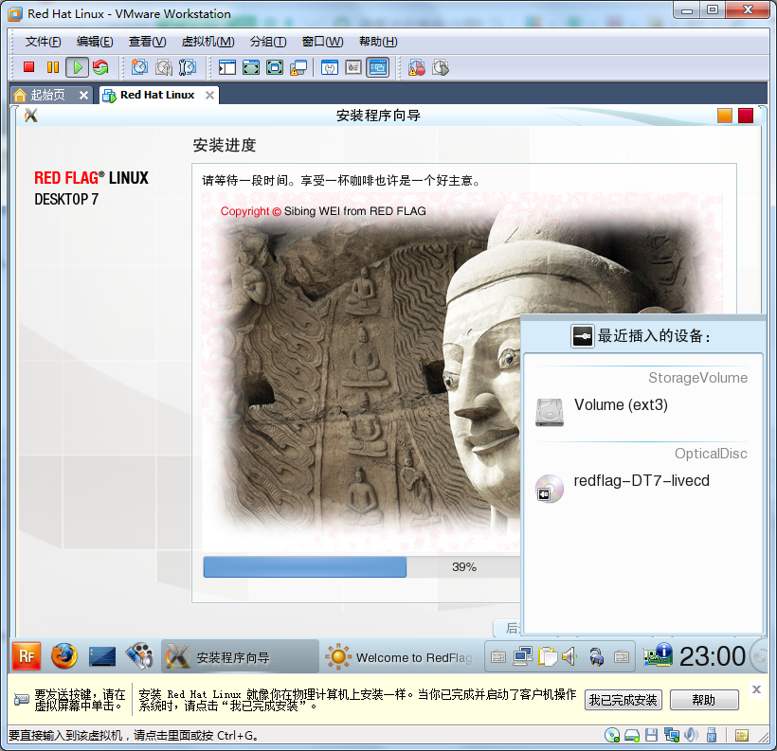The image size is (777, 751).
Task: Show the summary view
Action: [330, 67]
